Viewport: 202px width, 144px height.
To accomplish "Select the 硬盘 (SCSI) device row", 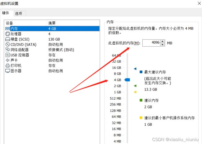I will [52, 39].
